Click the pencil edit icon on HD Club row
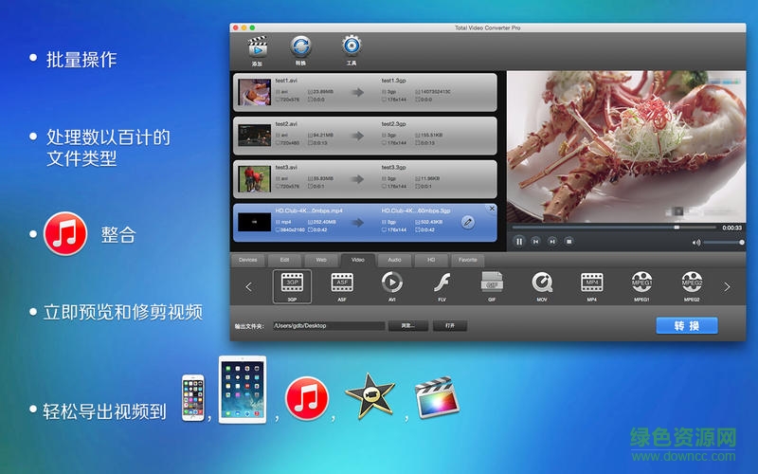 click(x=467, y=223)
